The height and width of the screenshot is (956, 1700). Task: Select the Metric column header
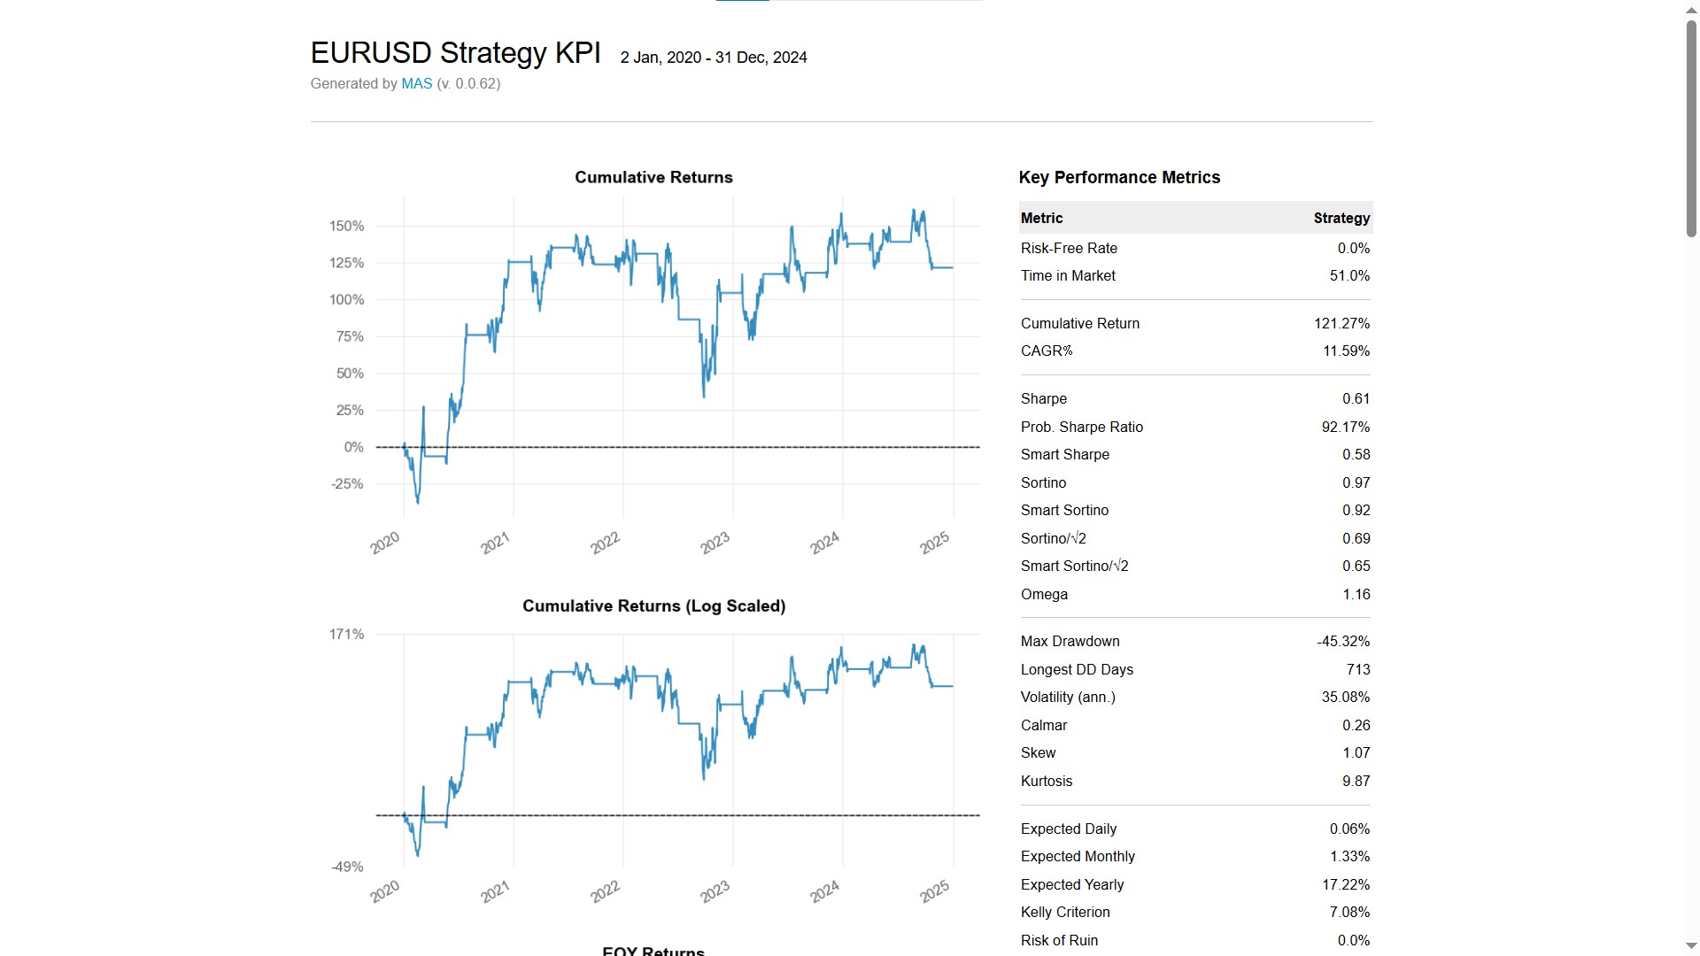pos(1042,218)
